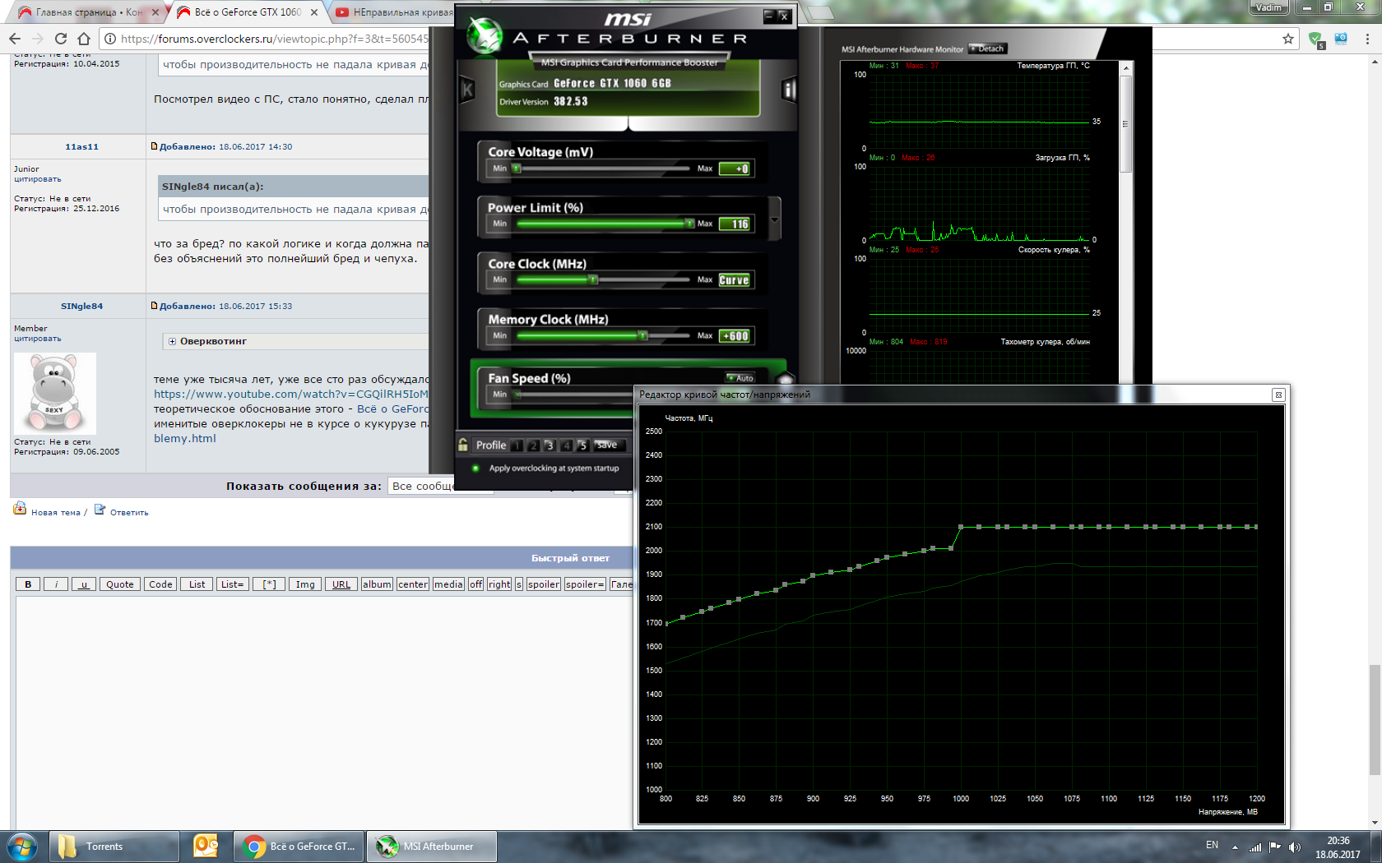Image resolution: width=1382 pixels, height=863 pixels.
Task: Open the blue screenshot extension icon
Action: [x=1341, y=39]
